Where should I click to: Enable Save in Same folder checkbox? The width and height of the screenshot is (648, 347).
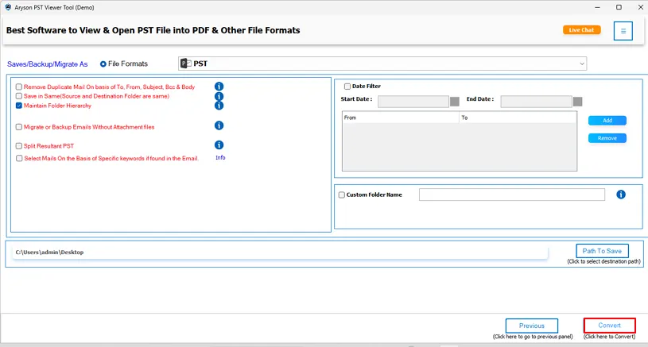pos(19,96)
